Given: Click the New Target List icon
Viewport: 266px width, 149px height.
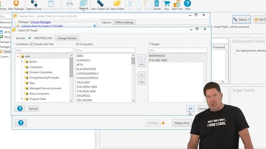Looking at the screenshot, I should pyautogui.click(x=100, y=5).
